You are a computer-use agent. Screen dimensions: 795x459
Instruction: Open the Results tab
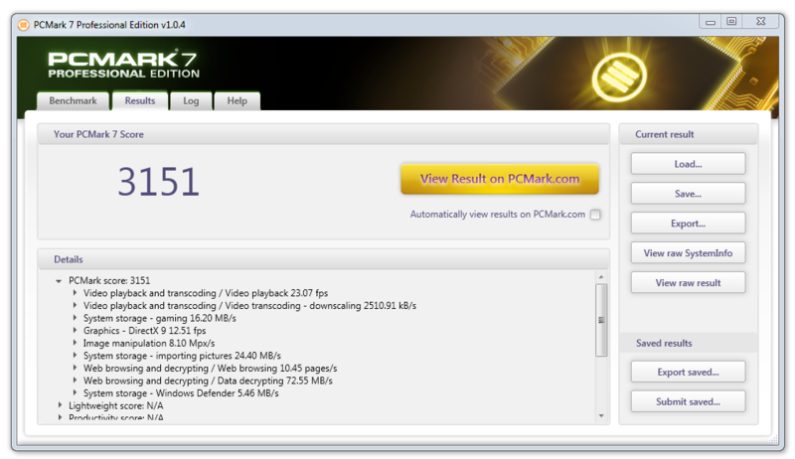click(x=140, y=100)
